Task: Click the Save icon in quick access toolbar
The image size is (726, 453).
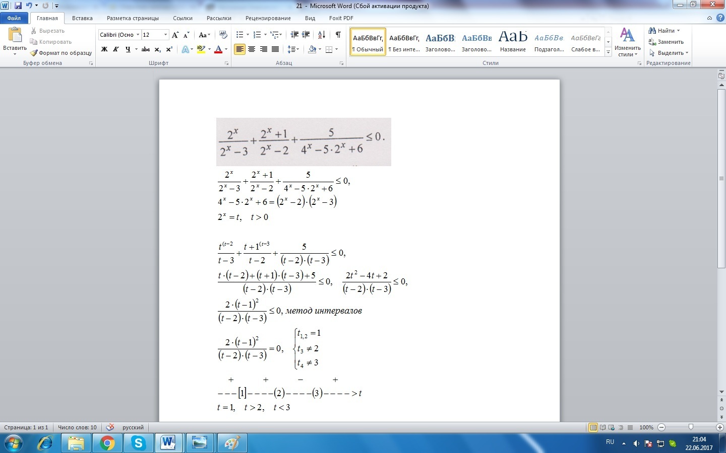Action: pos(18,6)
